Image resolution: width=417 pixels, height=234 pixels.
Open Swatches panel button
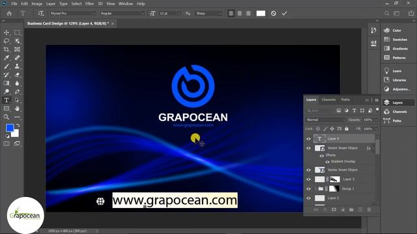tap(396, 40)
